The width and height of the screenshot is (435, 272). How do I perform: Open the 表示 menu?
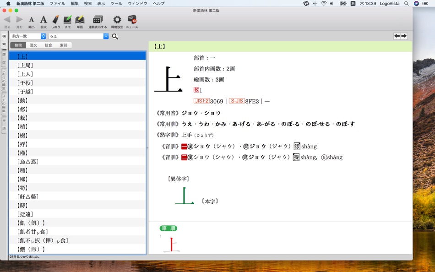point(101,3)
